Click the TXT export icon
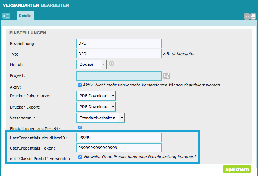The image size is (258, 176). 246,16
